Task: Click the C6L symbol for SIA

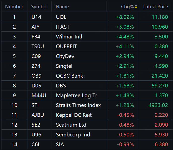Action: [36, 144]
